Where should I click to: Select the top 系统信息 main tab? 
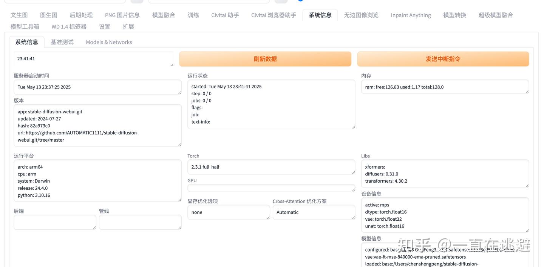pos(320,15)
